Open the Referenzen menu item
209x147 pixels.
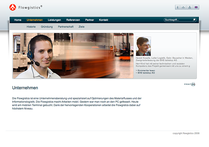(73, 20)
